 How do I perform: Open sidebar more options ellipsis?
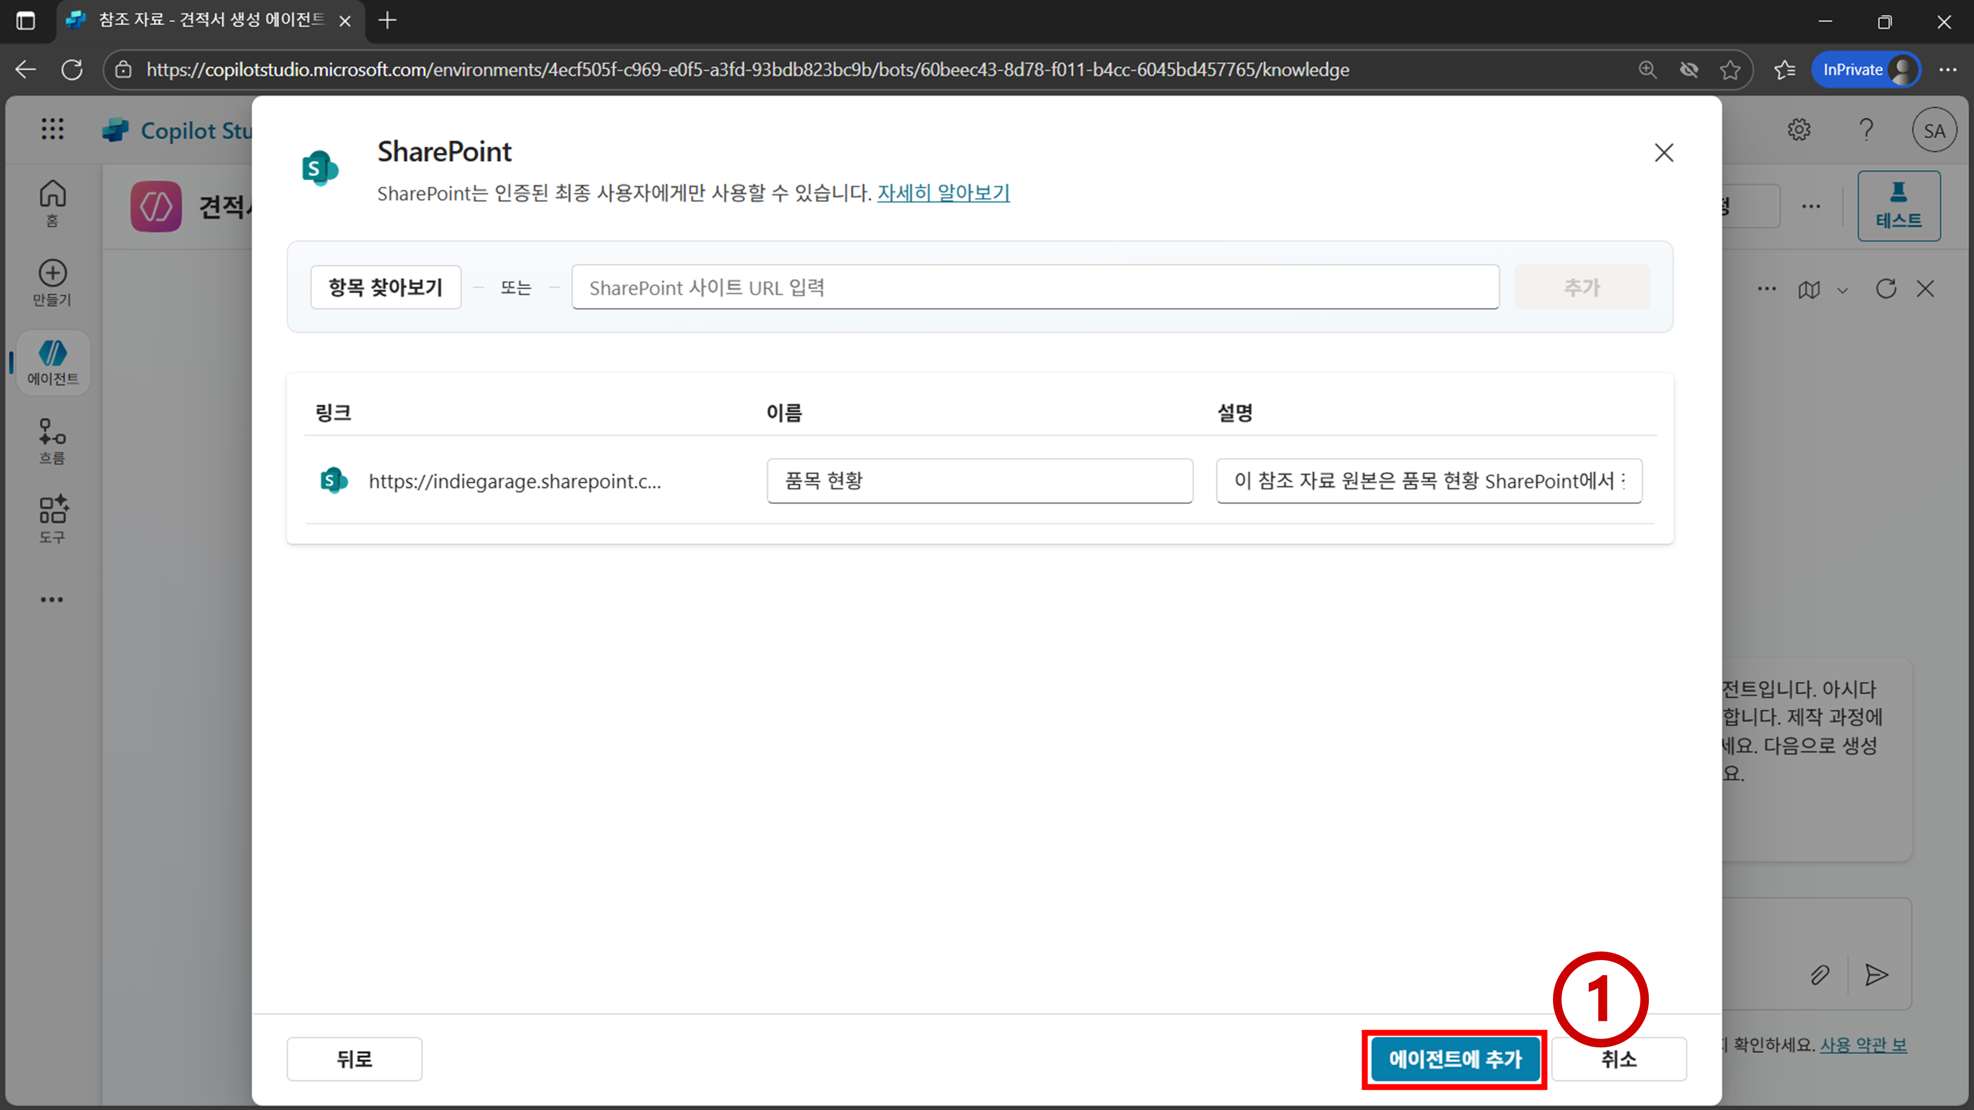click(52, 599)
